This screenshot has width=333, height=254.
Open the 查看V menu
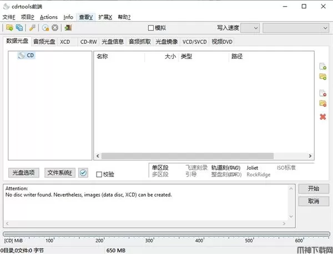click(86, 17)
